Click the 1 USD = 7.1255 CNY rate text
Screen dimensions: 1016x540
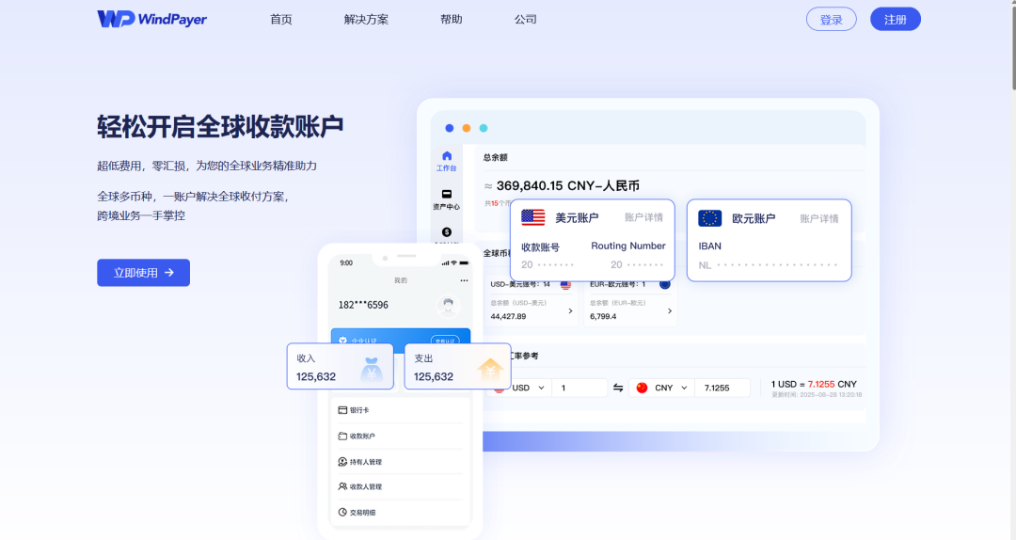814,385
